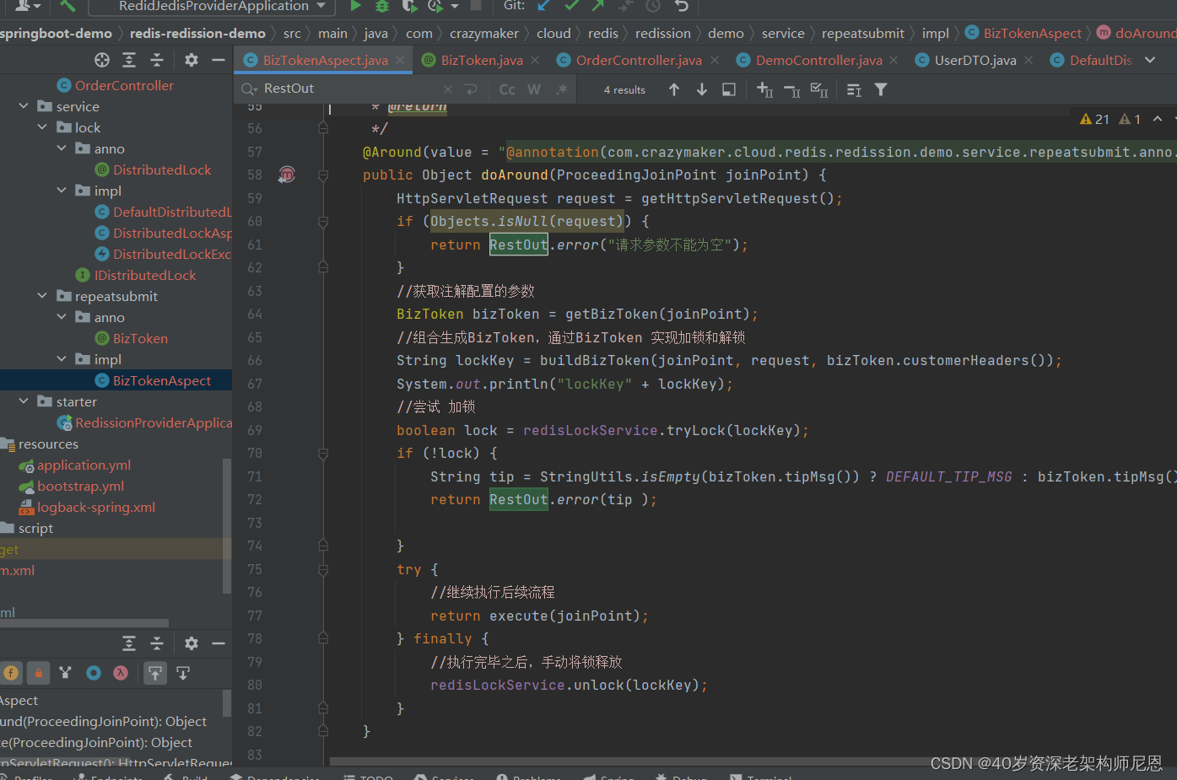Collapse the repeatsubmit folder arrow

click(42, 296)
